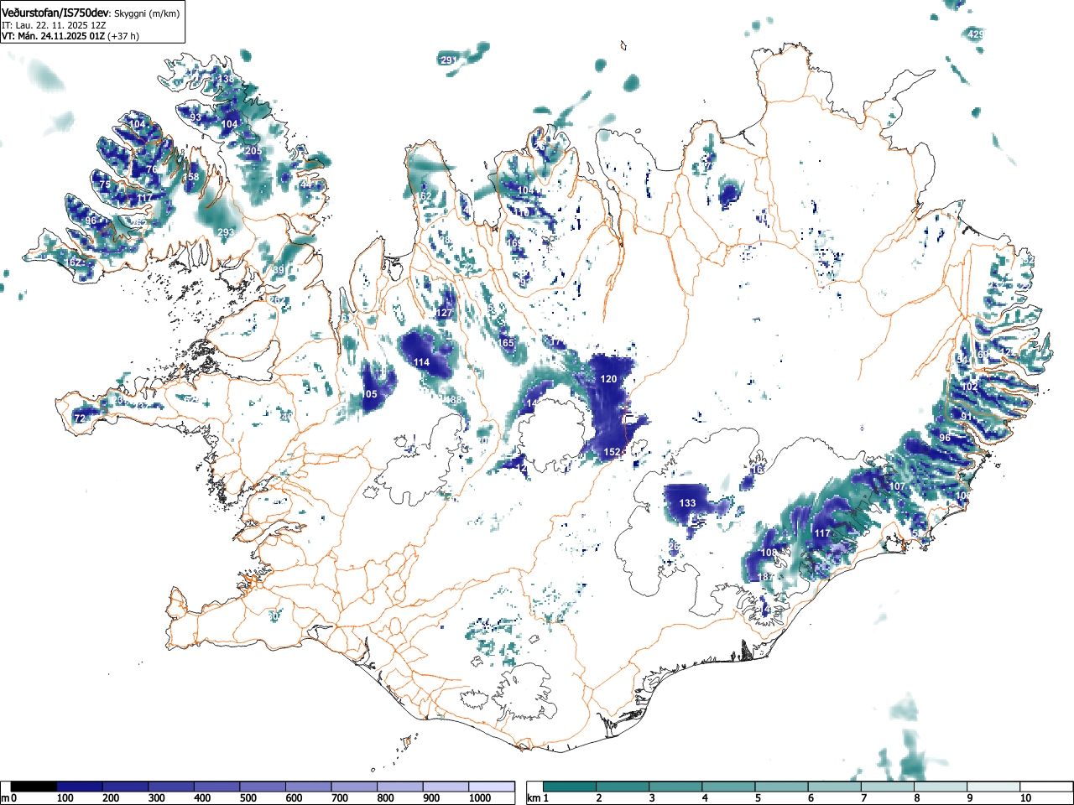Click the 900–1000 m pale lavender swatch

pos(446,787)
